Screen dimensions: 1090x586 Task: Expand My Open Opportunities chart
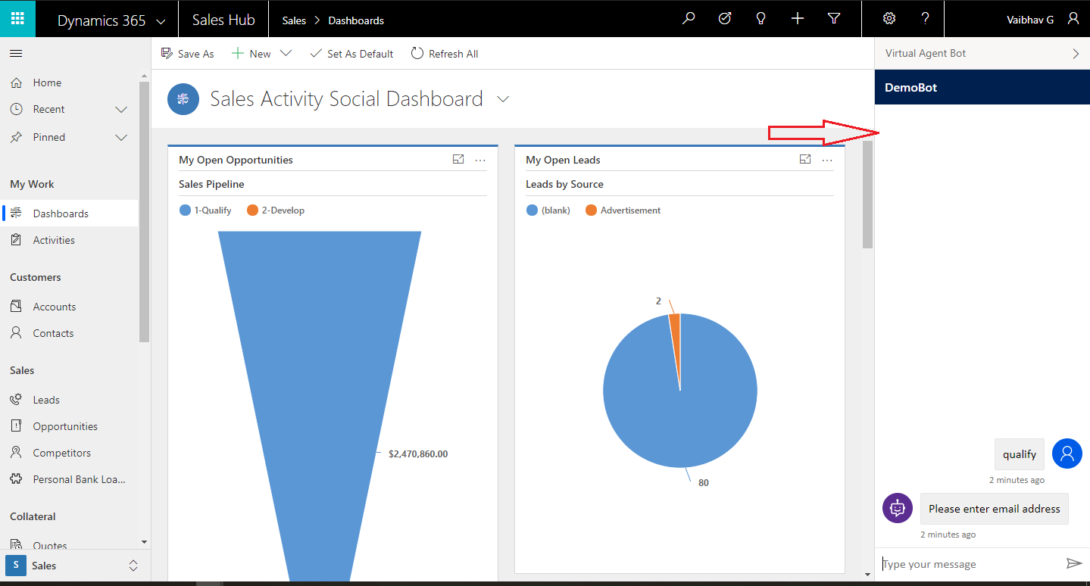tap(458, 159)
